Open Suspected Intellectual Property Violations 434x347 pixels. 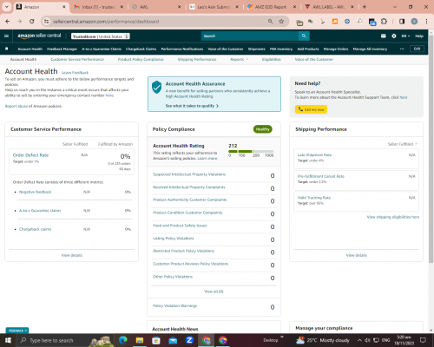(189, 174)
